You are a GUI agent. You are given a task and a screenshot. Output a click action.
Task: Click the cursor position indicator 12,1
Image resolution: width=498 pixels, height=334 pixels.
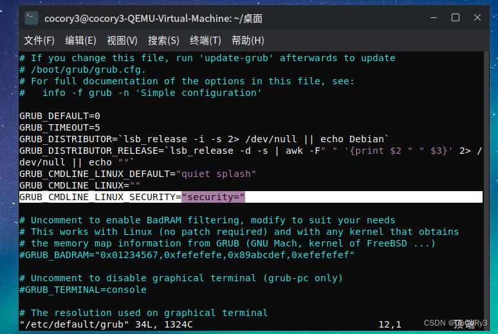[x=390, y=324]
